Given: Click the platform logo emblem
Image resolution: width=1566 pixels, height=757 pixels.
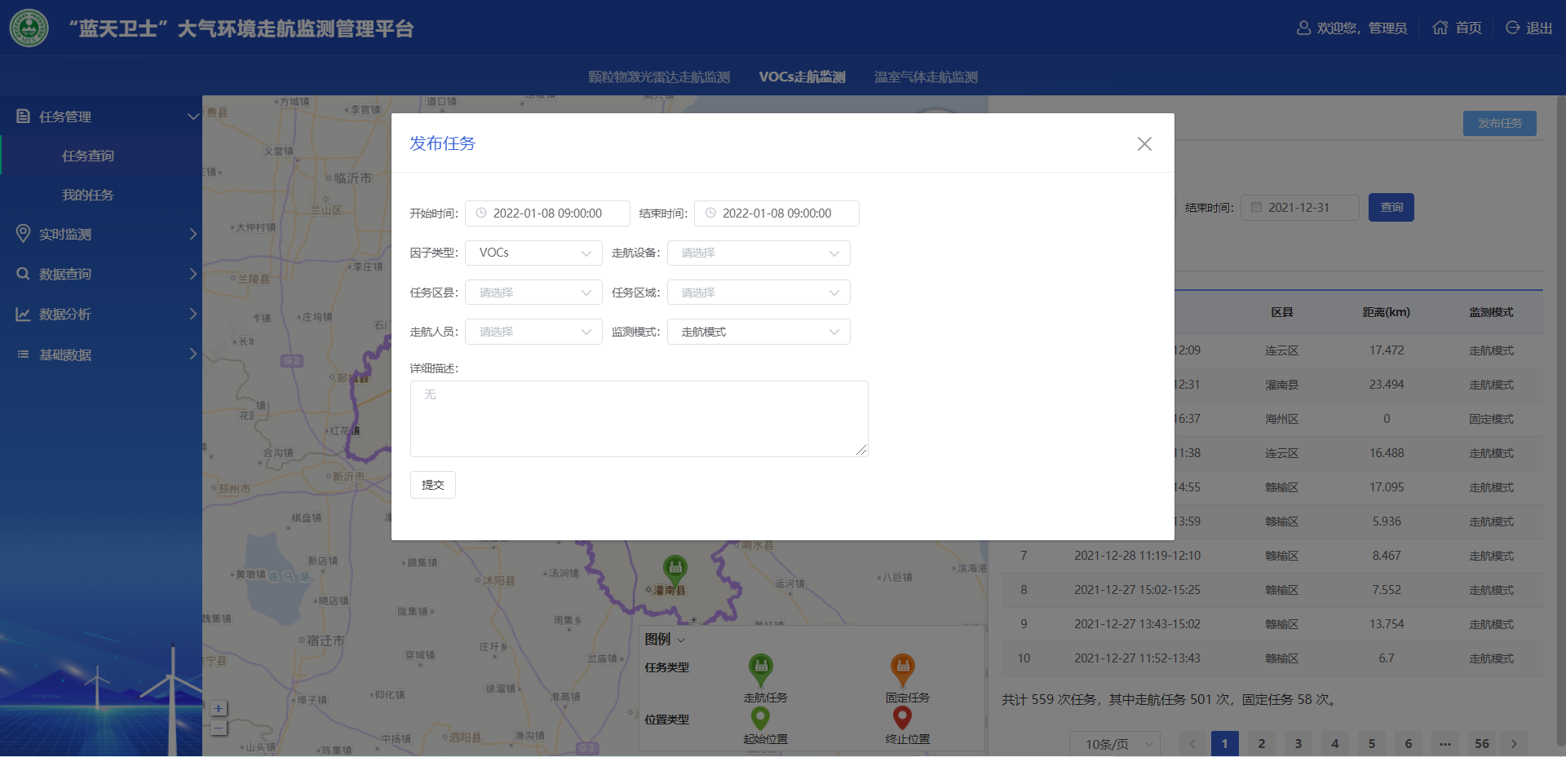Looking at the screenshot, I should [x=29, y=28].
